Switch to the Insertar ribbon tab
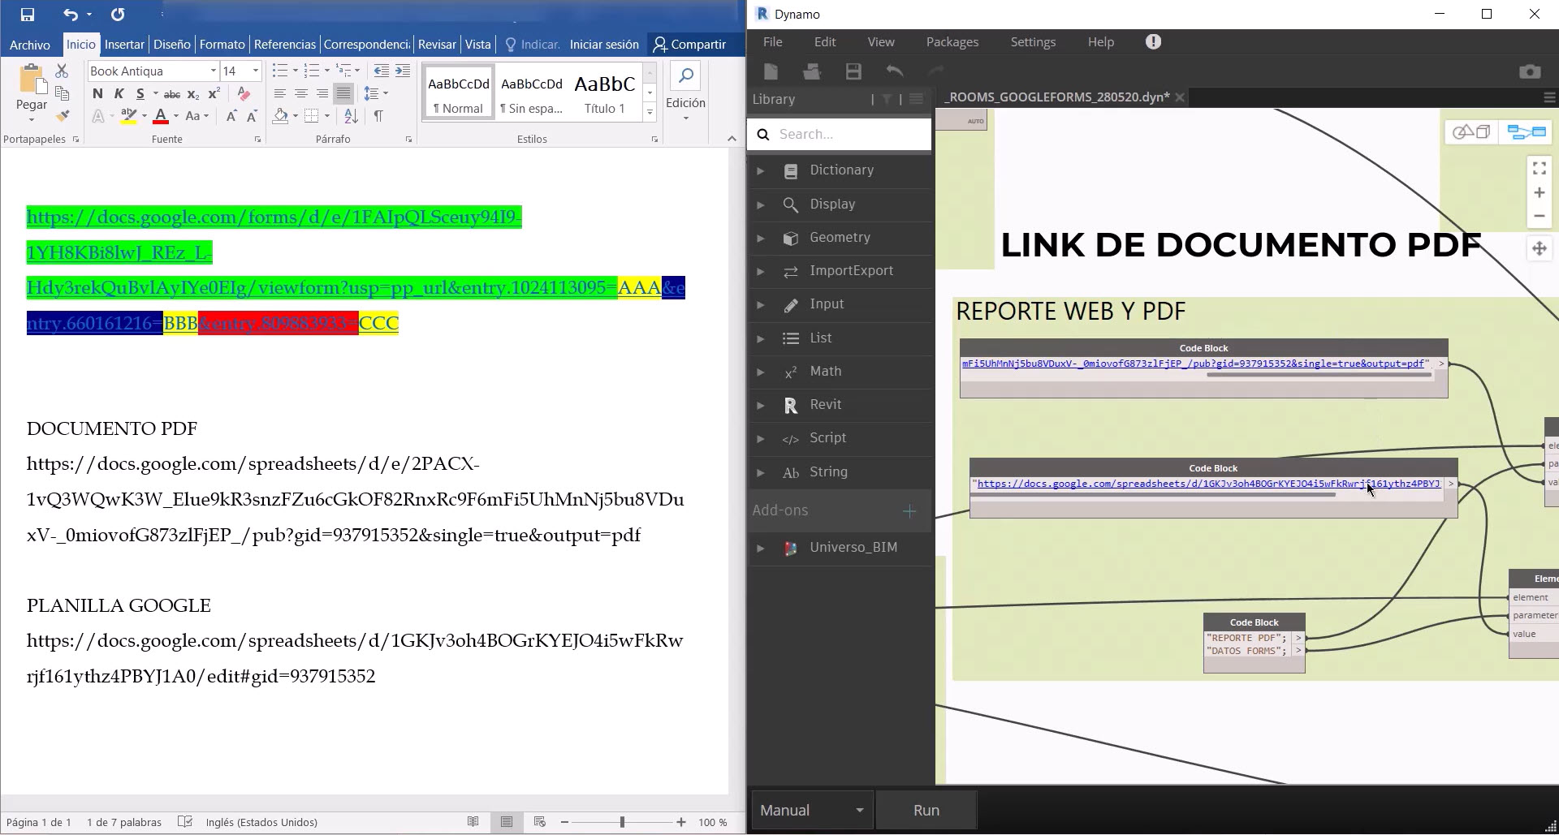The image size is (1559, 835). [124, 45]
